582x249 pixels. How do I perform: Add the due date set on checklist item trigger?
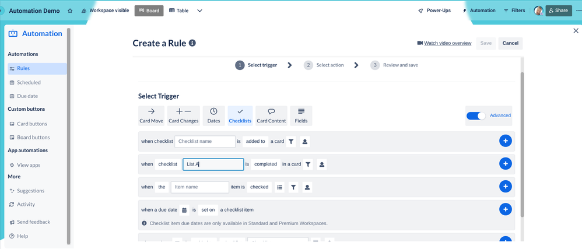[505, 209]
